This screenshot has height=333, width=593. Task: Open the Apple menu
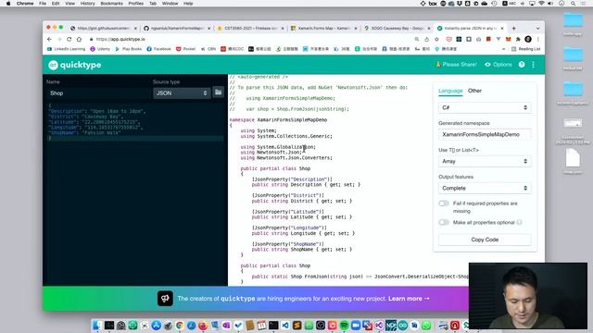(x=8, y=4)
